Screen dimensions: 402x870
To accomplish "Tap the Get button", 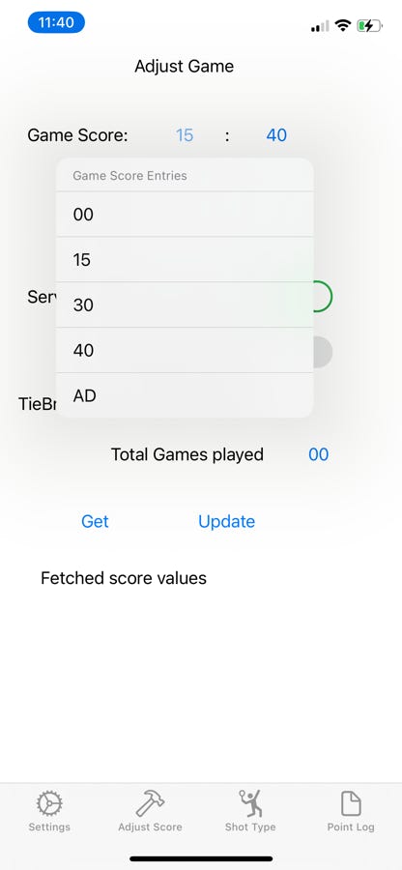I will click(95, 522).
